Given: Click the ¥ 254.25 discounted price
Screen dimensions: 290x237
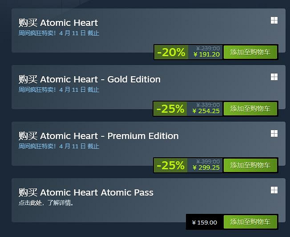Looking at the screenshot, I should [x=206, y=111].
